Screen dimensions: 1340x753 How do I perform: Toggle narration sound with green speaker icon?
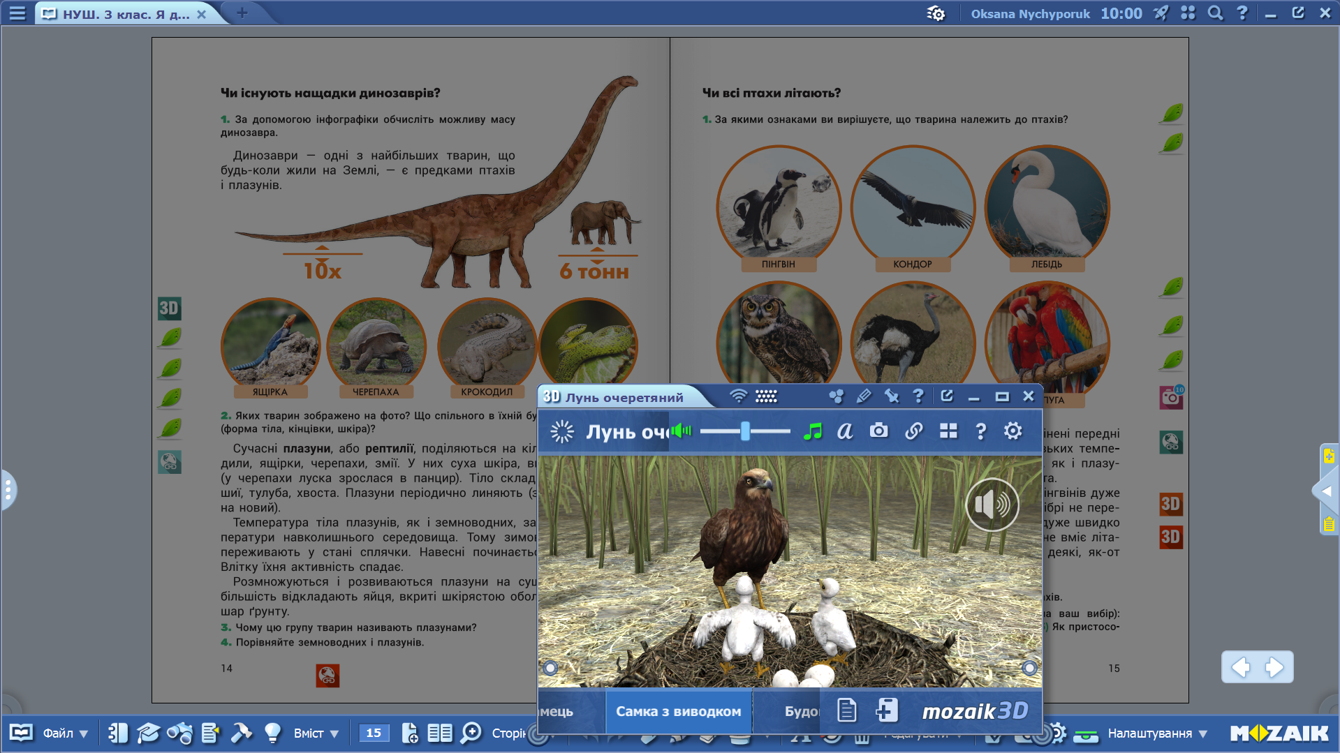(681, 431)
